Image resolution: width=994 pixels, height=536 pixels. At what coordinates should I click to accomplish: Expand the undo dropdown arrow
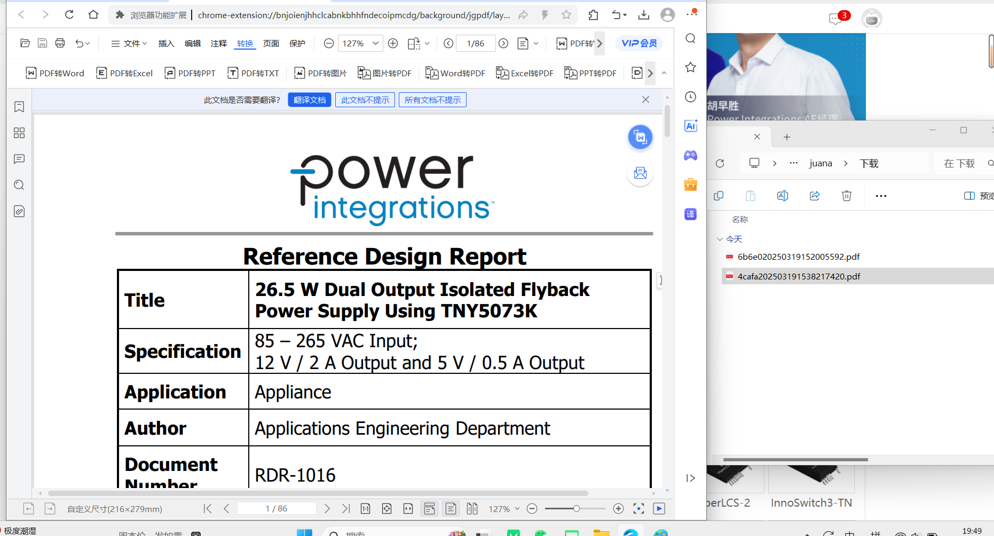pyautogui.click(x=88, y=43)
